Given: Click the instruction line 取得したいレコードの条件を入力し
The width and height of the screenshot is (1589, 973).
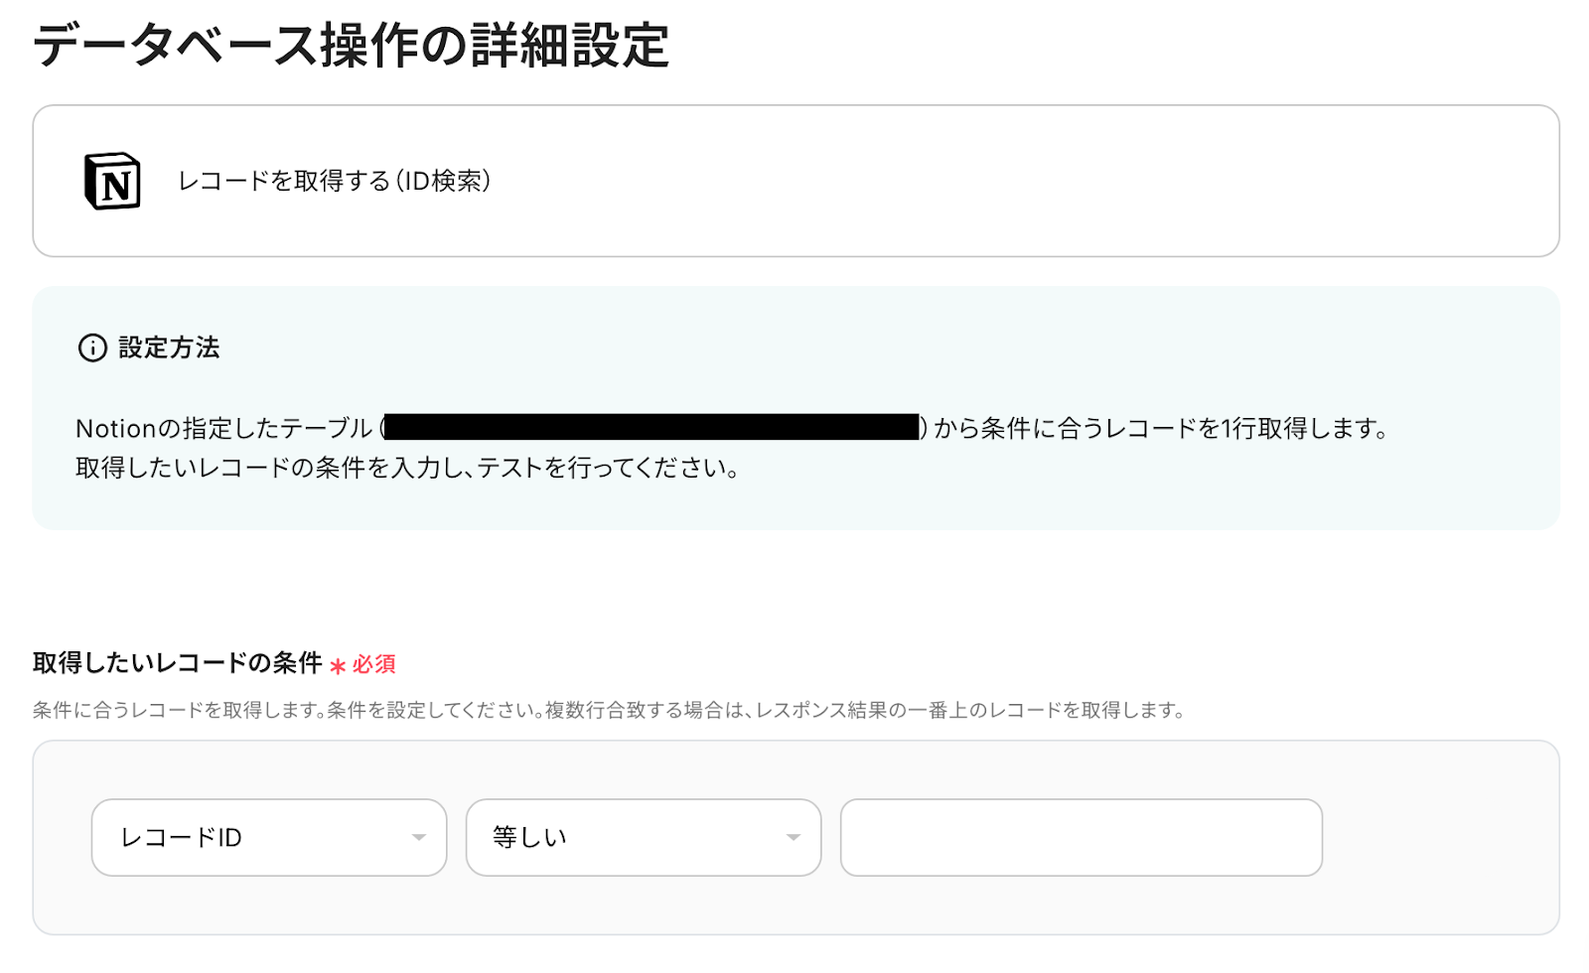Looking at the screenshot, I should tap(407, 468).
